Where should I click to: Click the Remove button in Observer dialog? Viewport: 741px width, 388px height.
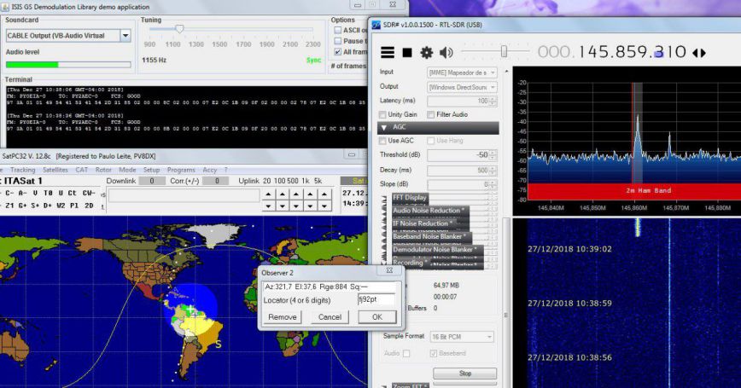click(x=282, y=316)
